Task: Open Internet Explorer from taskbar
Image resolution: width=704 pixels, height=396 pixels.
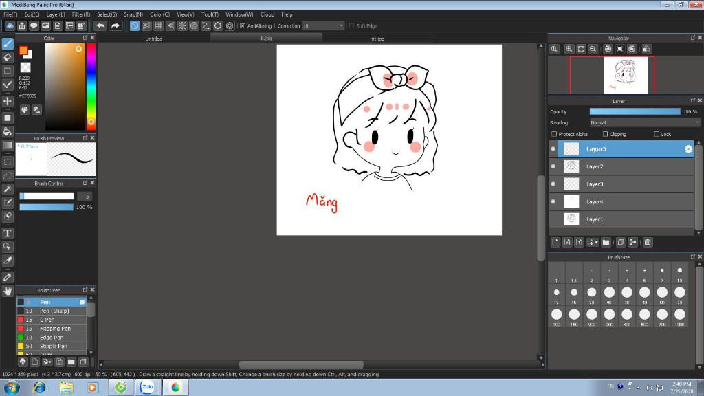Action: (39, 387)
